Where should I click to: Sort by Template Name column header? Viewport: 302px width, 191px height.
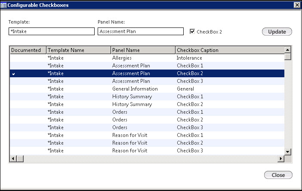tap(79, 50)
